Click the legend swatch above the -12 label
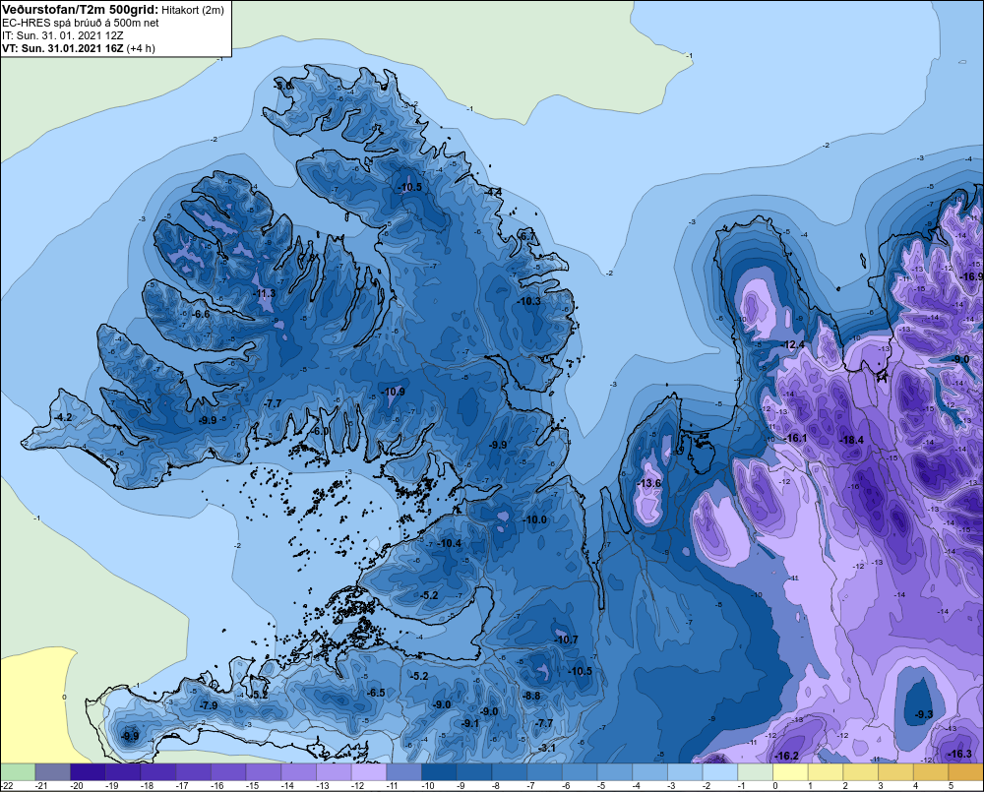Image resolution: width=984 pixels, height=792 pixels. [x=369, y=772]
